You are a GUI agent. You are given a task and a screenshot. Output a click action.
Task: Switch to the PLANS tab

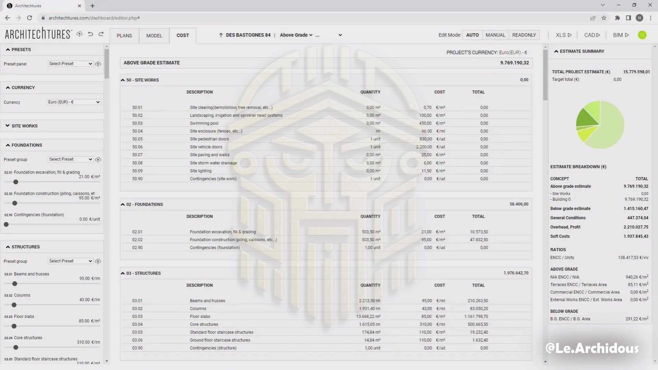coord(124,36)
